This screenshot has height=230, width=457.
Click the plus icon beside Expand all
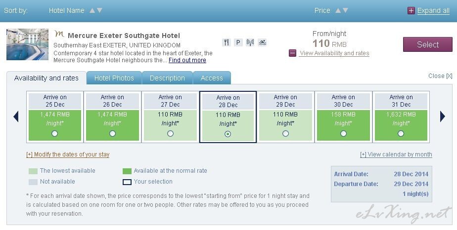[411, 11]
